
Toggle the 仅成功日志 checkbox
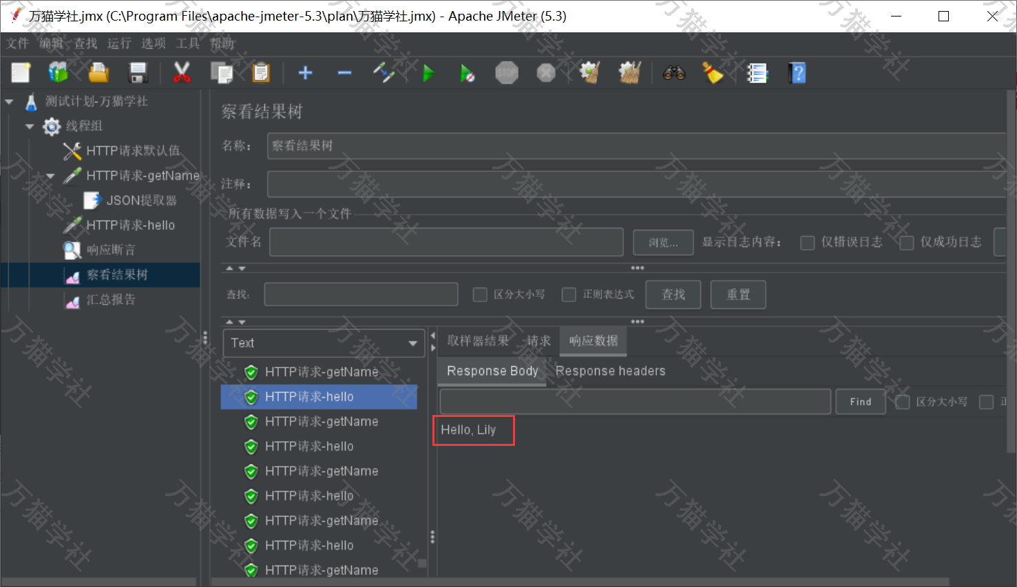(907, 242)
